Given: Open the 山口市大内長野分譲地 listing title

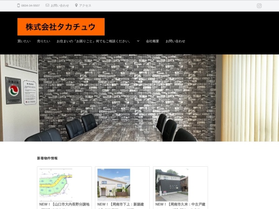Looking at the screenshot, I should click(65, 205).
